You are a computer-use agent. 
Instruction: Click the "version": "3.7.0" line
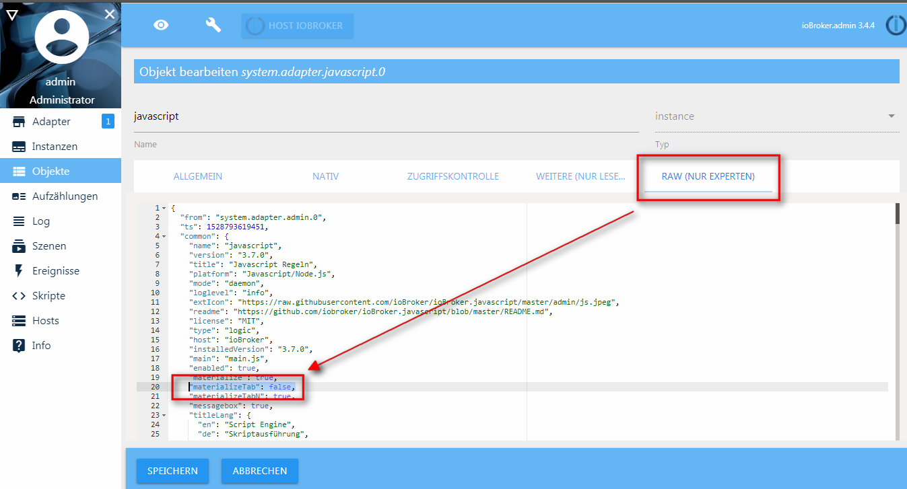[x=232, y=256]
